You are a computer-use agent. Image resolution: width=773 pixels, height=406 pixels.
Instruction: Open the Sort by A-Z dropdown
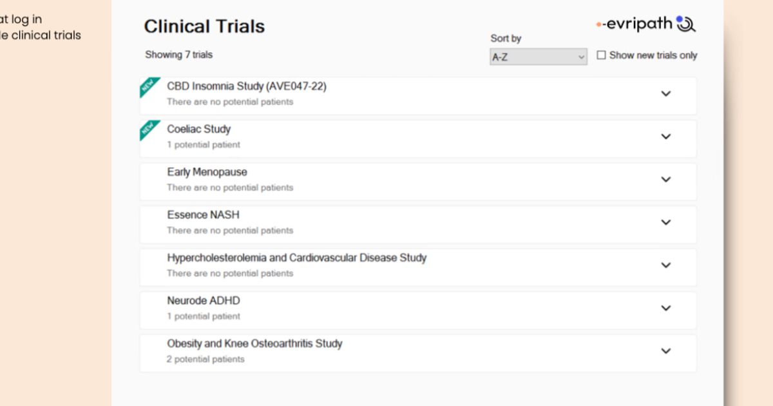click(538, 57)
